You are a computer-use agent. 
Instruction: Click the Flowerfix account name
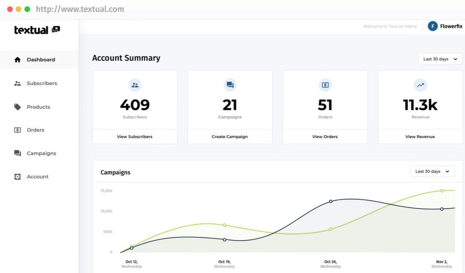(451, 26)
